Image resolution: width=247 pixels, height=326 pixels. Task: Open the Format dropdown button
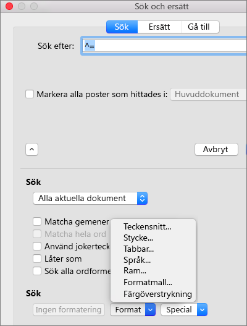(x=133, y=309)
